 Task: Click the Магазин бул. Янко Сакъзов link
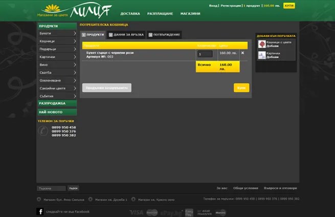point(64,200)
